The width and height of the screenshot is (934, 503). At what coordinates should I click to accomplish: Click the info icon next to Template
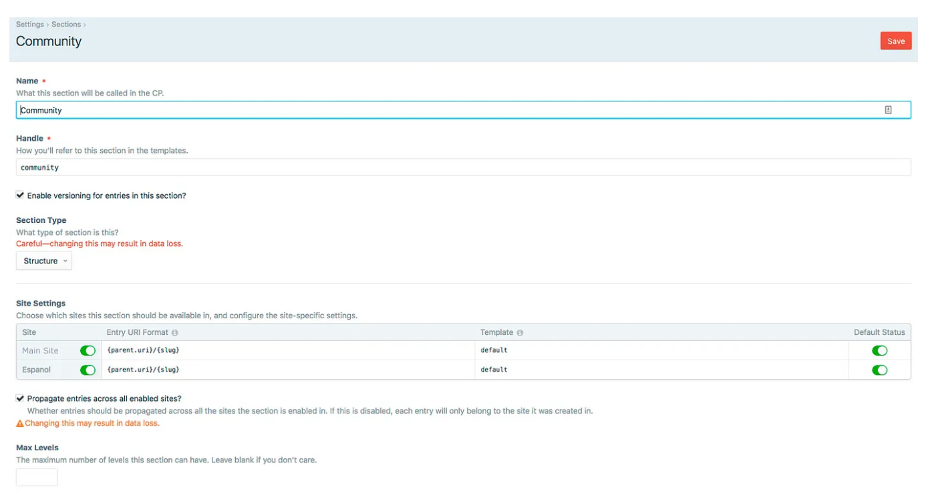click(520, 332)
